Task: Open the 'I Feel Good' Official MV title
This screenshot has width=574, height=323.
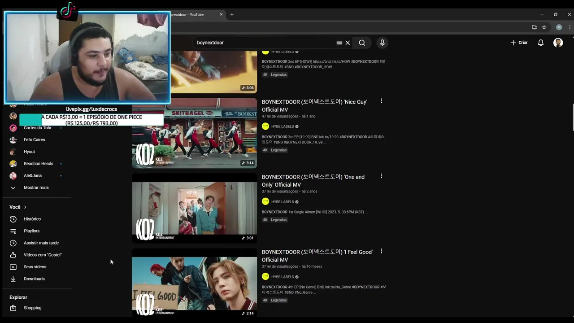Action: (317, 256)
